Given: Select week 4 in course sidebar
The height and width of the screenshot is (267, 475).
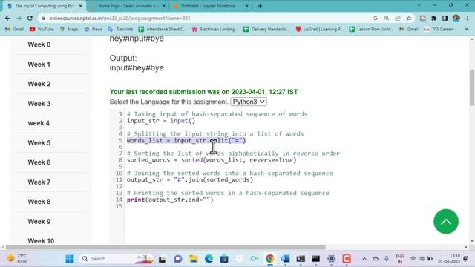Looking at the screenshot, I should point(39,124).
